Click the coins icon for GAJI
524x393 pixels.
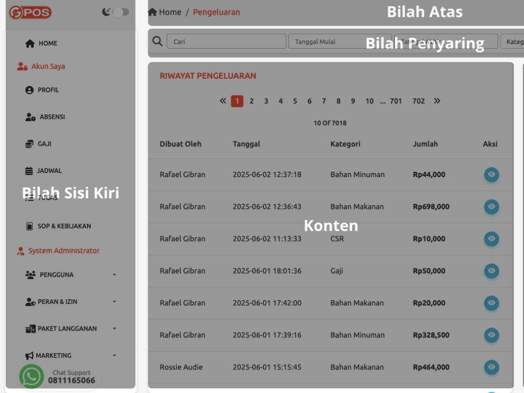(29, 144)
